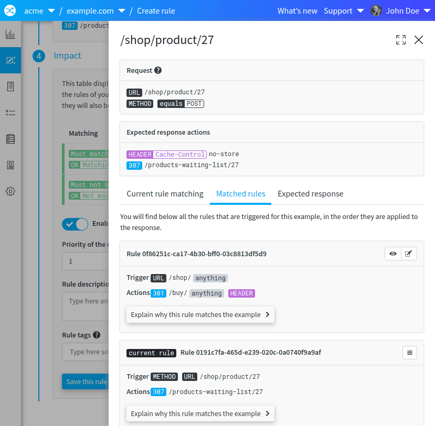Expand explanation for current rule match
Image resolution: width=435 pixels, height=426 pixels.
pyautogui.click(x=200, y=413)
